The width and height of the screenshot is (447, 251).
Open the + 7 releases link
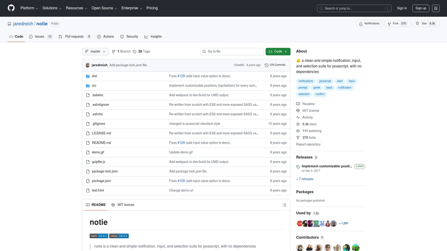click(305, 179)
